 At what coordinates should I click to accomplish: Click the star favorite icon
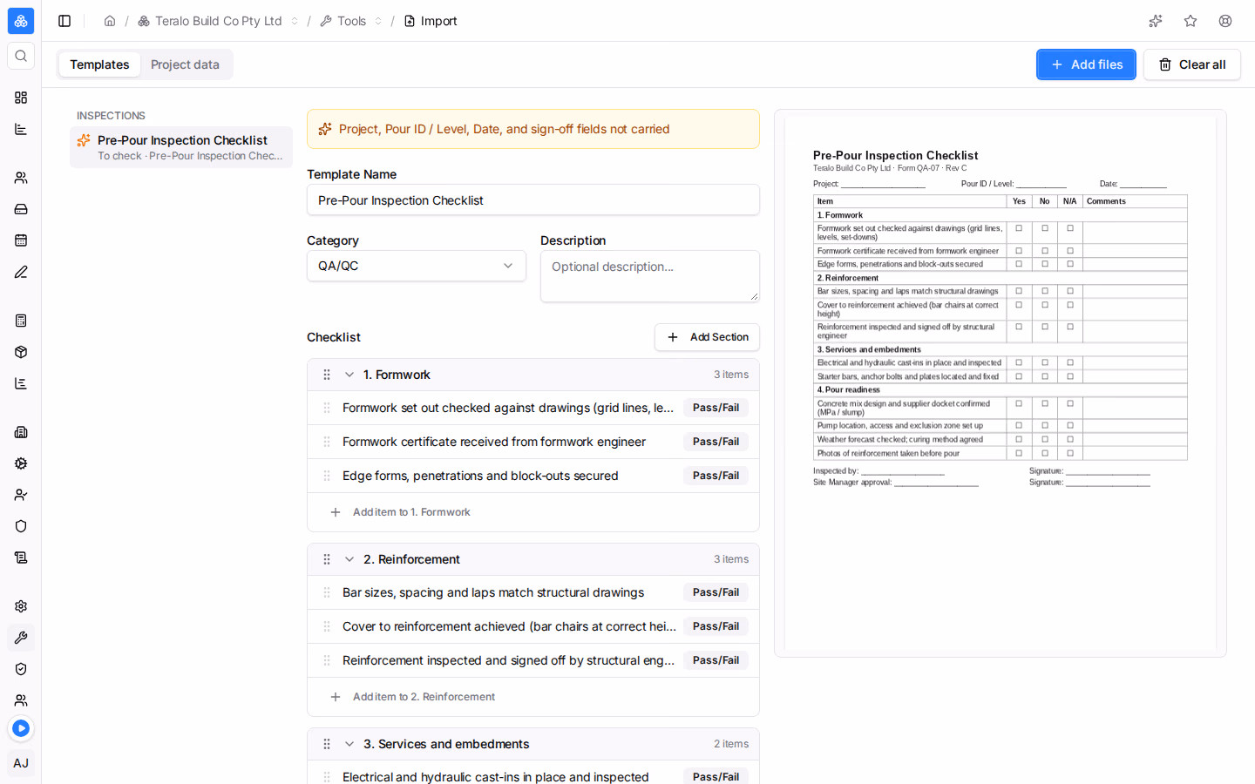tap(1191, 21)
